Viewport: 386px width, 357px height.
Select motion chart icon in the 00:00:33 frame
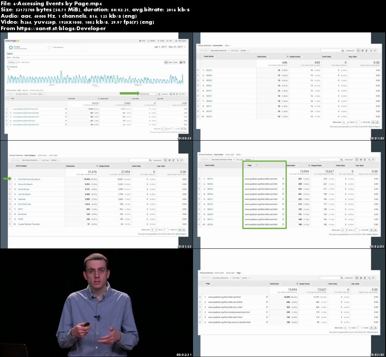[184, 62]
